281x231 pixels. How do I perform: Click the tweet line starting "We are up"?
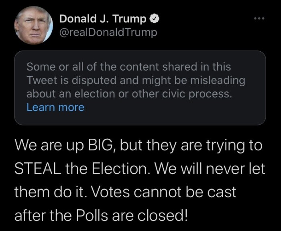(138, 145)
